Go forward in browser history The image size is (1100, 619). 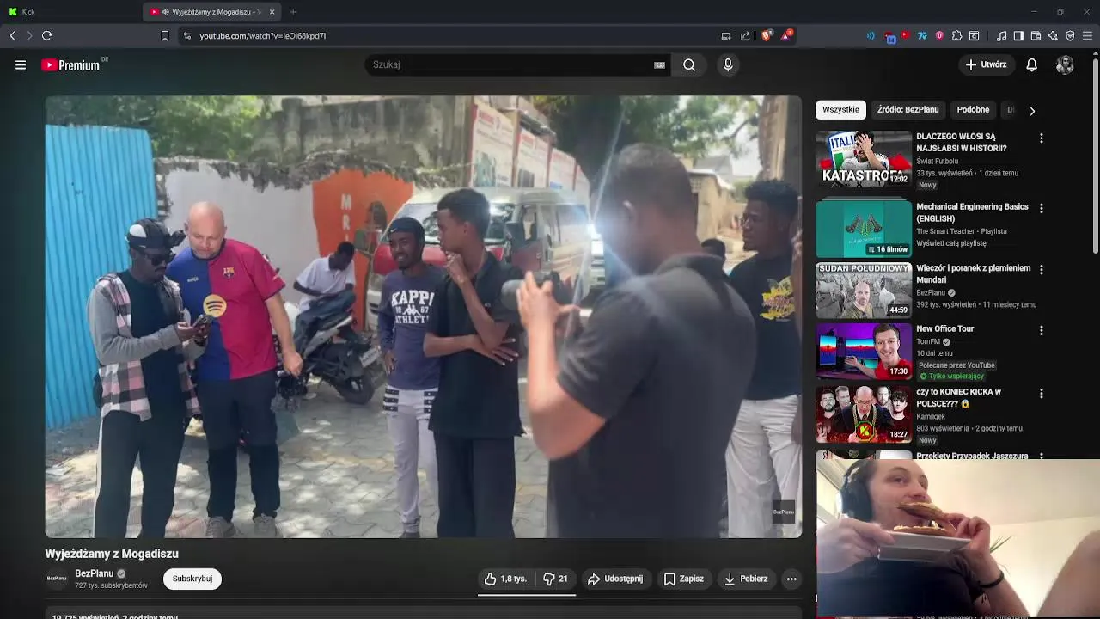click(29, 35)
